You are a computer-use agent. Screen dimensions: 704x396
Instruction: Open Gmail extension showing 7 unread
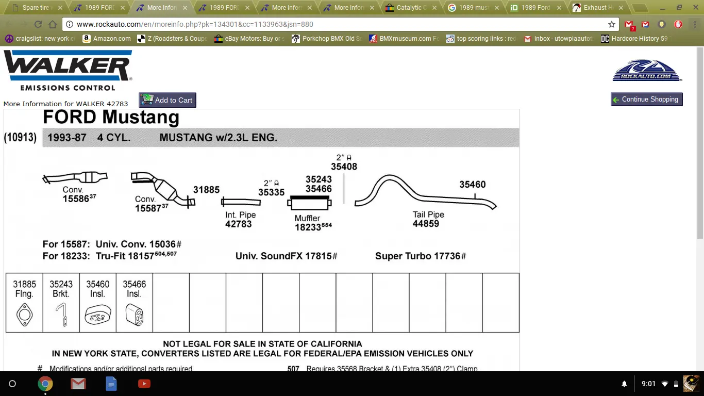click(x=629, y=25)
